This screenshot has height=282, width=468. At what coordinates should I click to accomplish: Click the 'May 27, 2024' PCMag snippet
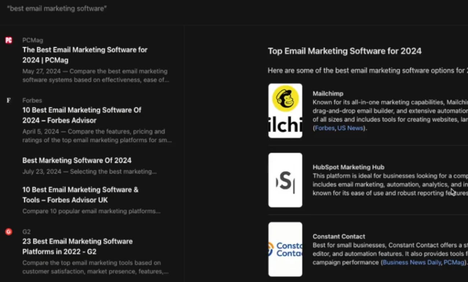pyautogui.click(x=96, y=76)
